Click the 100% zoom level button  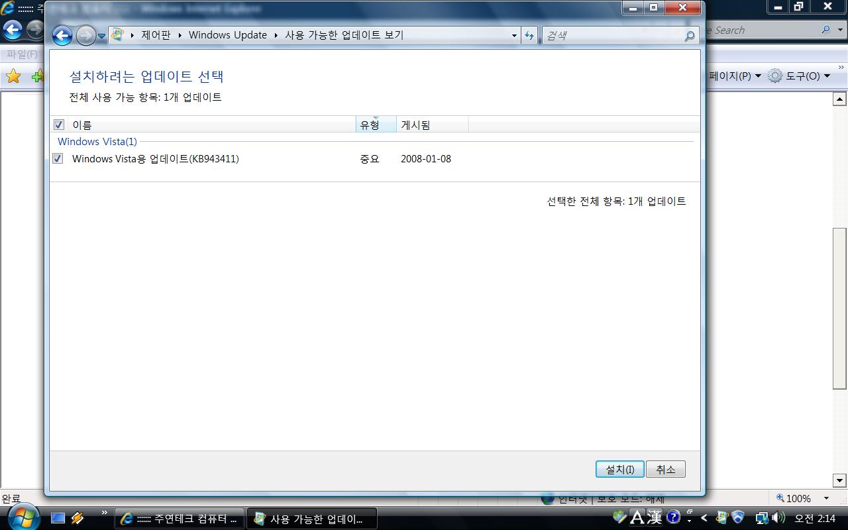(794, 498)
